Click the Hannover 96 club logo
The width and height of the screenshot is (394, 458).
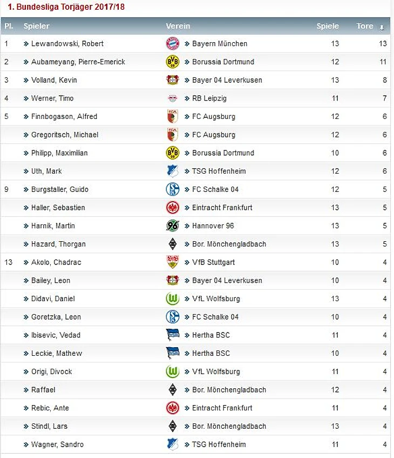pos(172,226)
